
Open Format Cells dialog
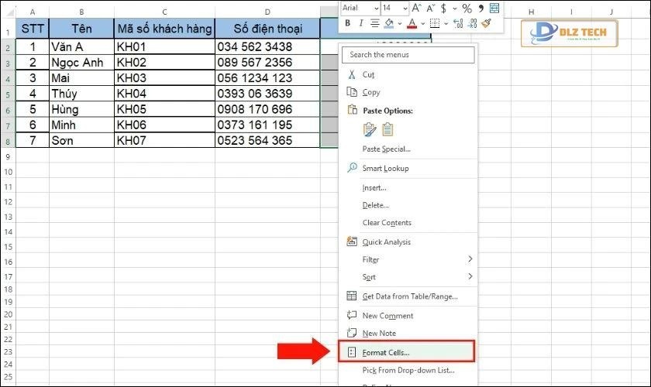pos(406,352)
